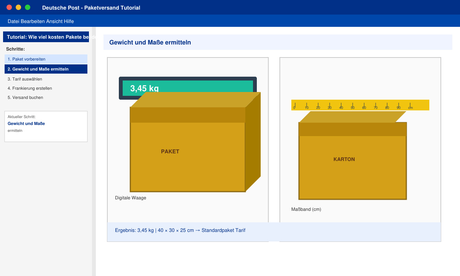Click the Maßband (cm) caption

pos(306,209)
